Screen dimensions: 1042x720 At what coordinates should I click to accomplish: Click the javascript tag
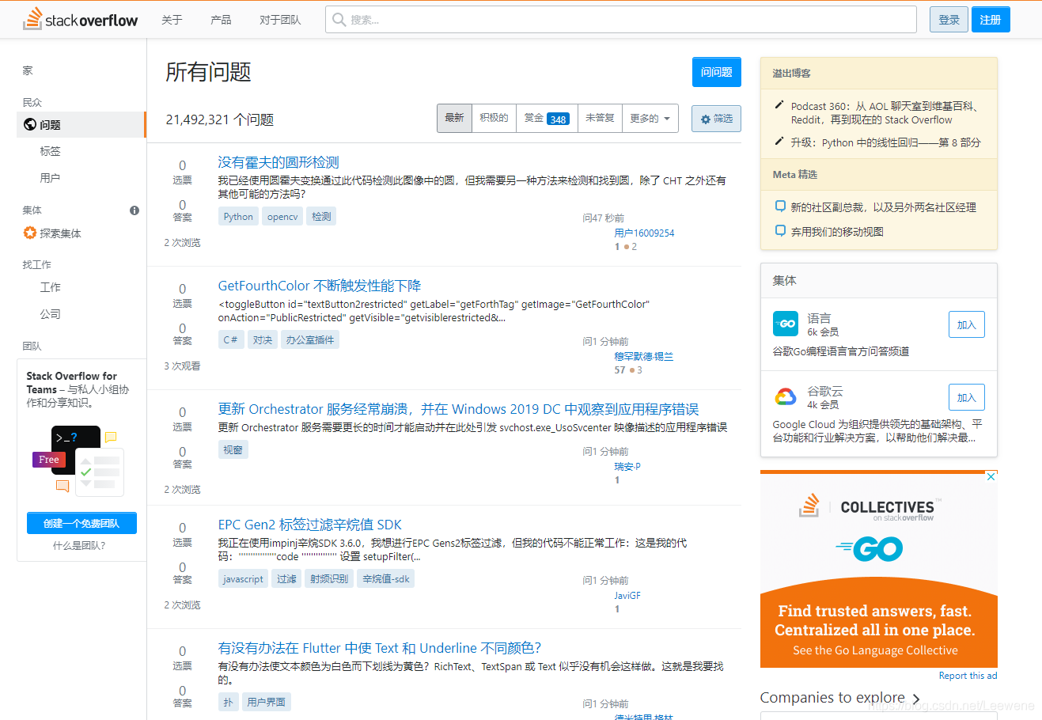(243, 579)
